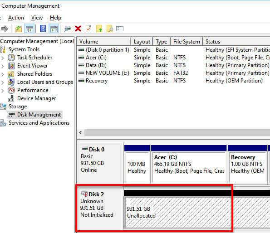270x233 pixels.
Task: Click the Up one level folder icon
Action: pyautogui.click(x=19, y=29)
